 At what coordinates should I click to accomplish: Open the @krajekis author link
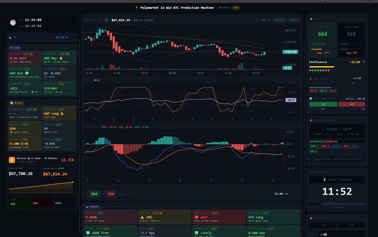tap(224, 8)
